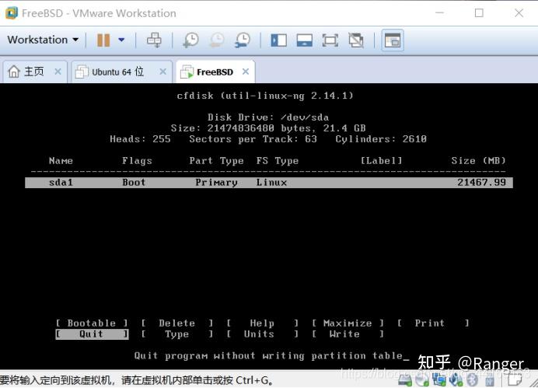
Task: Open the snapshot manager
Action: tap(243, 40)
